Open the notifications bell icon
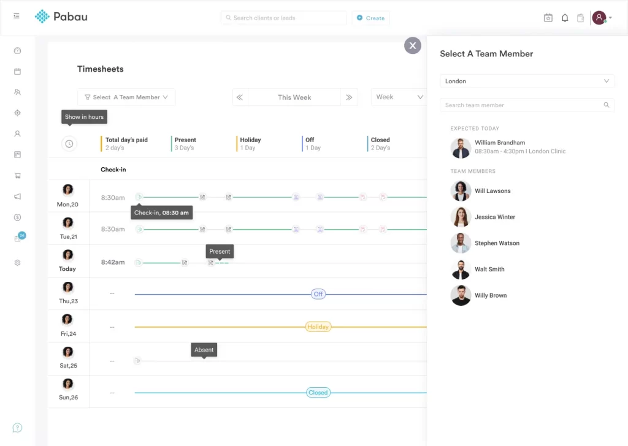The image size is (628, 446). [565, 18]
